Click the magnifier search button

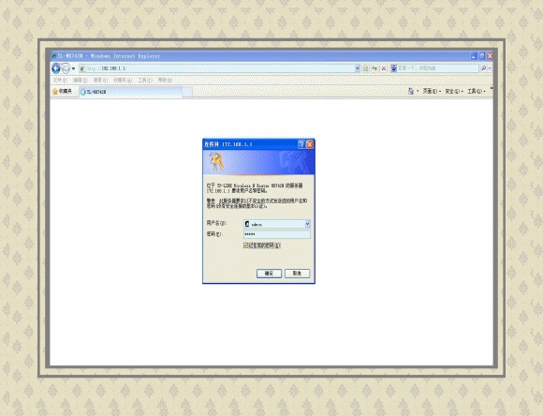(483, 68)
